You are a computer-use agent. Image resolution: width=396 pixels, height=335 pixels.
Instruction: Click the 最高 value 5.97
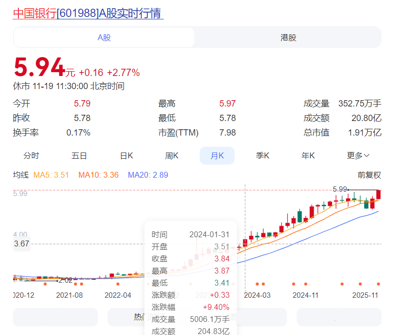click(x=227, y=104)
